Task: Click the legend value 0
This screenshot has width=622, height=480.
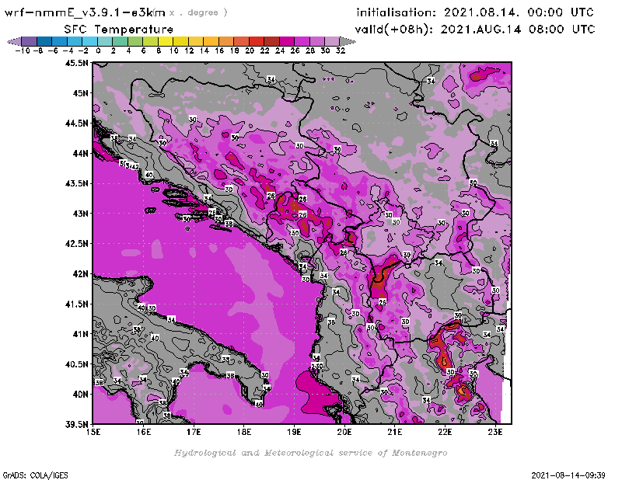Action: (98, 50)
